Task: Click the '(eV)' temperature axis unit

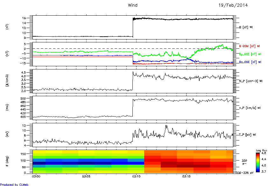Action: pyautogui.click(x=7, y=134)
